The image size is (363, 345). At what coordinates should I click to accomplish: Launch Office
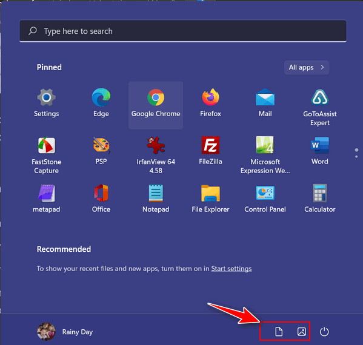pos(101,199)
